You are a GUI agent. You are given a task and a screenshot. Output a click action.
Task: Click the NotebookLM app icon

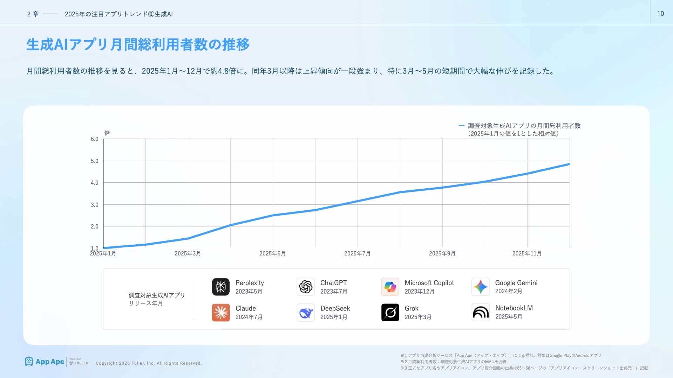(481, 312)
